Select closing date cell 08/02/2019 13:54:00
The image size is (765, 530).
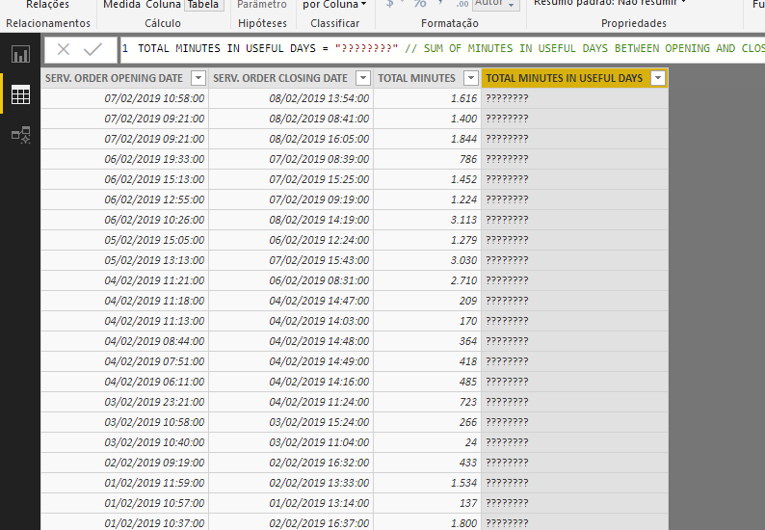click(x=291, y=98)
